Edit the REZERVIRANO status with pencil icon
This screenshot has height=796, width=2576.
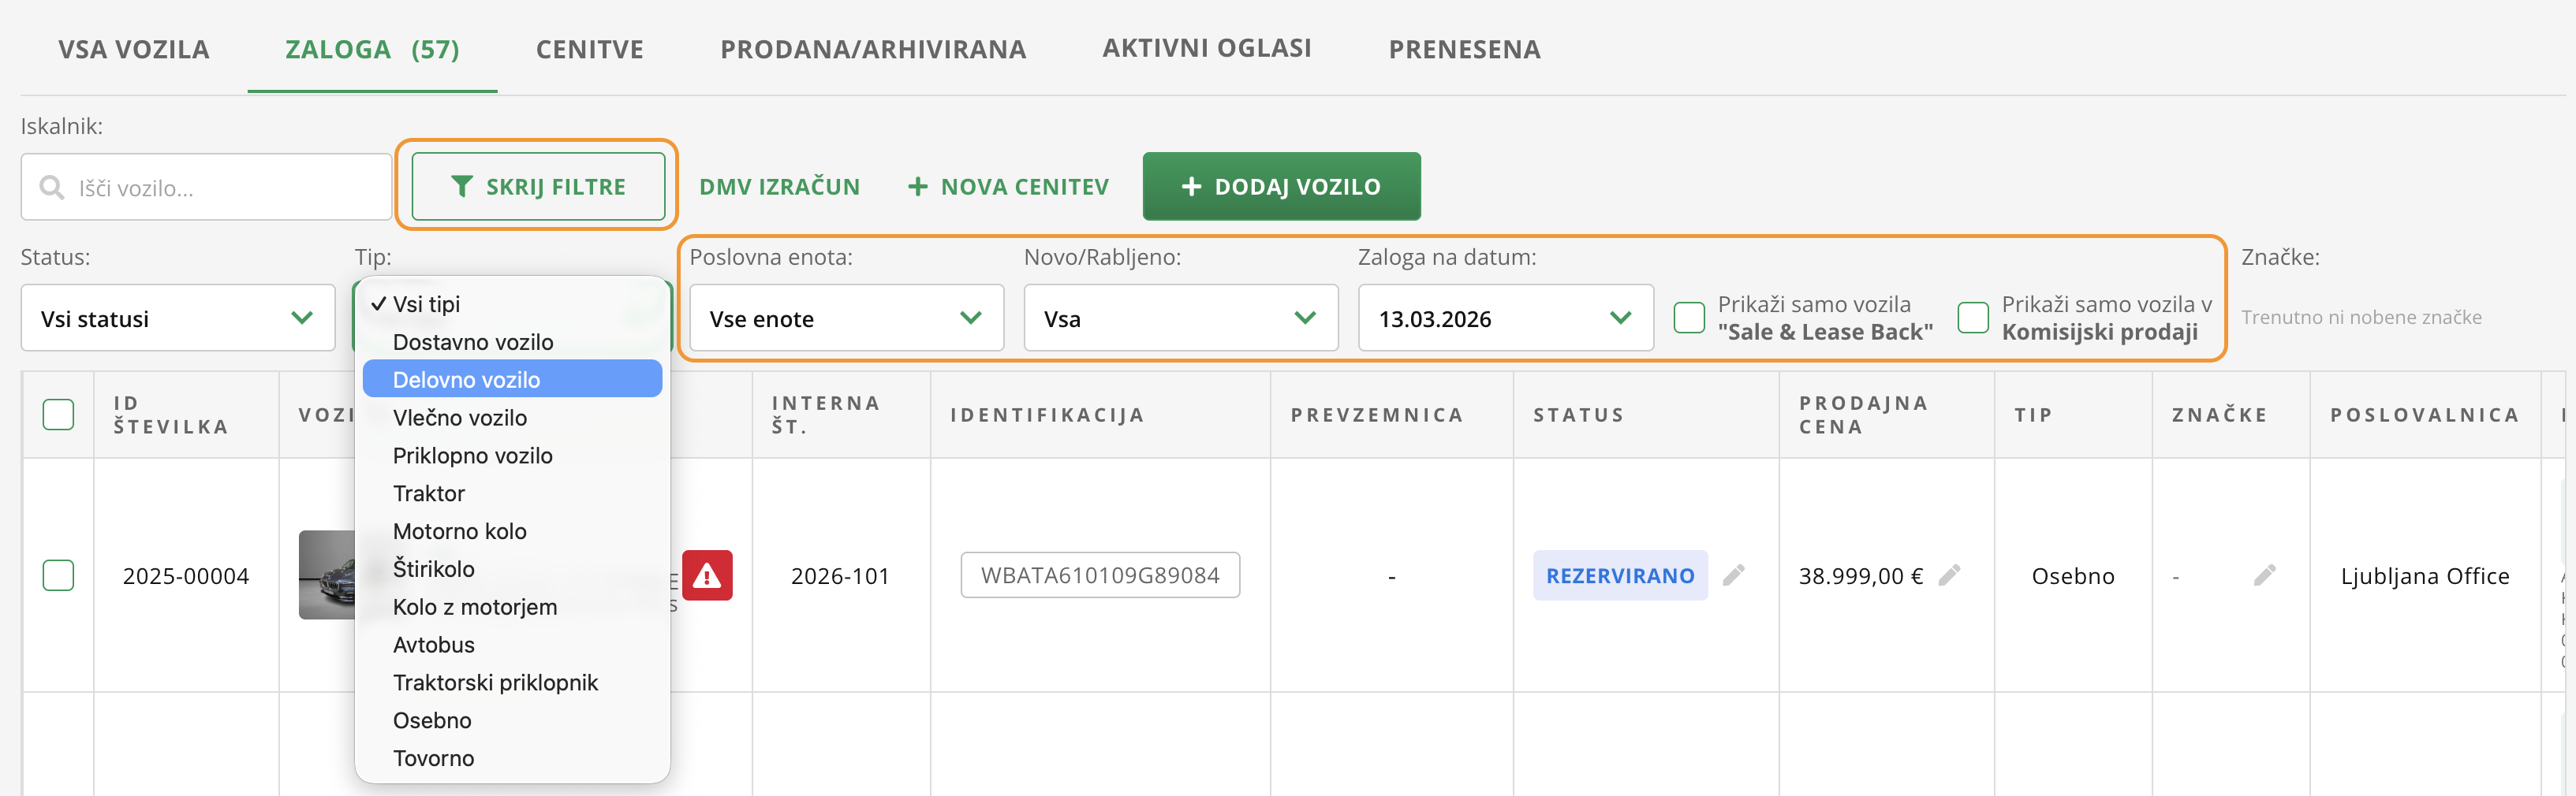tap(1734, 575)
